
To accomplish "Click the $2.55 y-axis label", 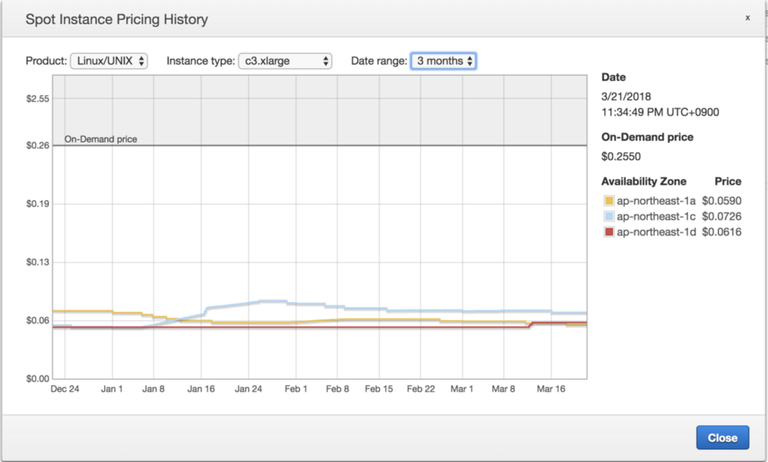I will [x=37, y=99].
